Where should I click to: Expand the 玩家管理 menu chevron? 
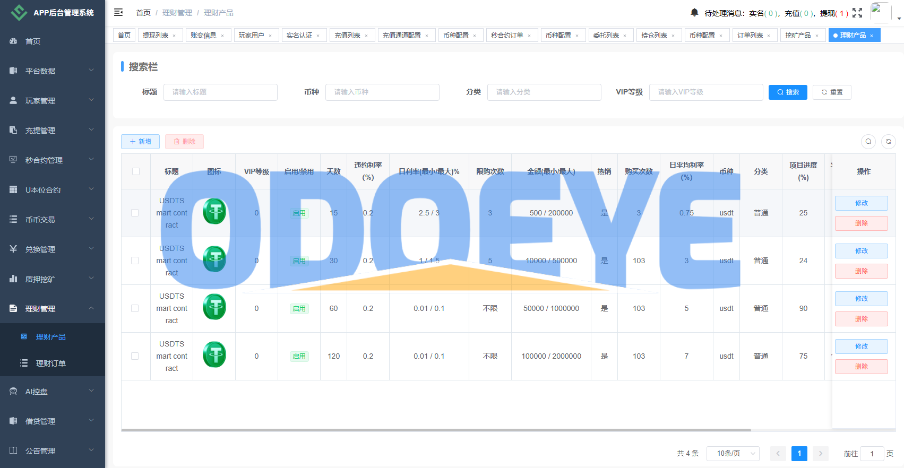point(91,100)
